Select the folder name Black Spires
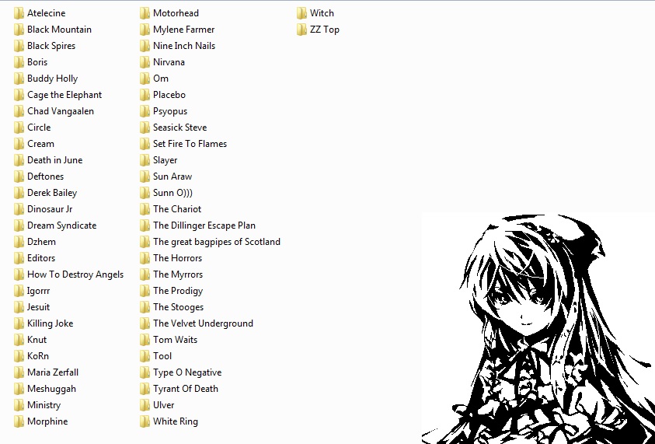This screenshot has width=655, height=444. (51, 46)
